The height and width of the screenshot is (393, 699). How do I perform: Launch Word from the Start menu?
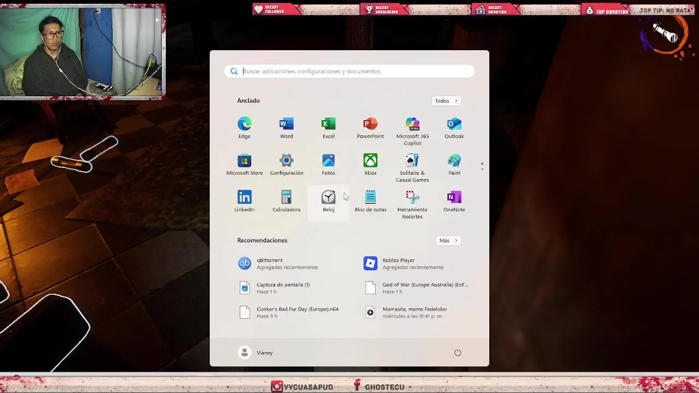(286, 128)
